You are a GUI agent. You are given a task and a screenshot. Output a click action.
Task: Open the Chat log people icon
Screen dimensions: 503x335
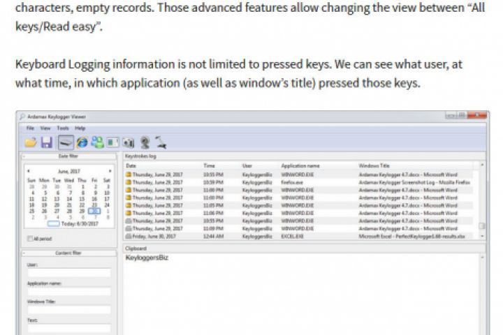coord(98,142)
